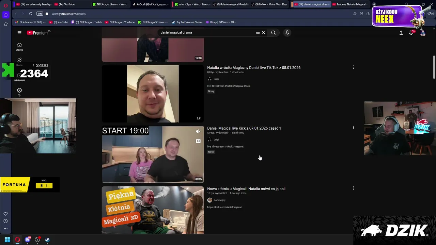Unmute the inline video preview

(198, 131)
